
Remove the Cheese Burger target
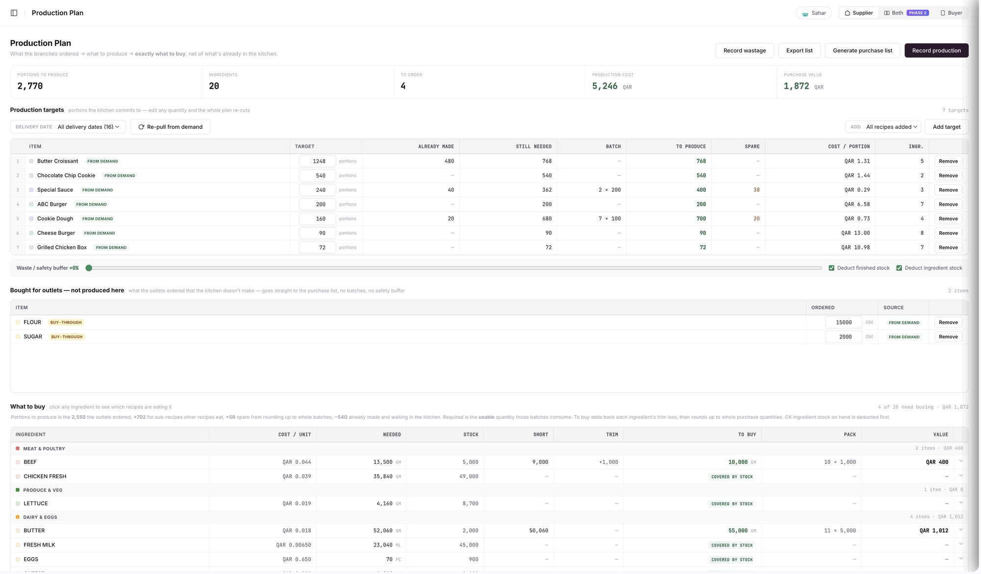(948, 233)
